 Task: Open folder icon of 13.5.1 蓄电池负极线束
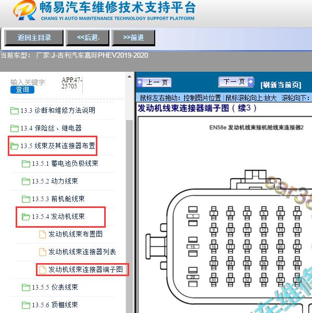[26, 164]
